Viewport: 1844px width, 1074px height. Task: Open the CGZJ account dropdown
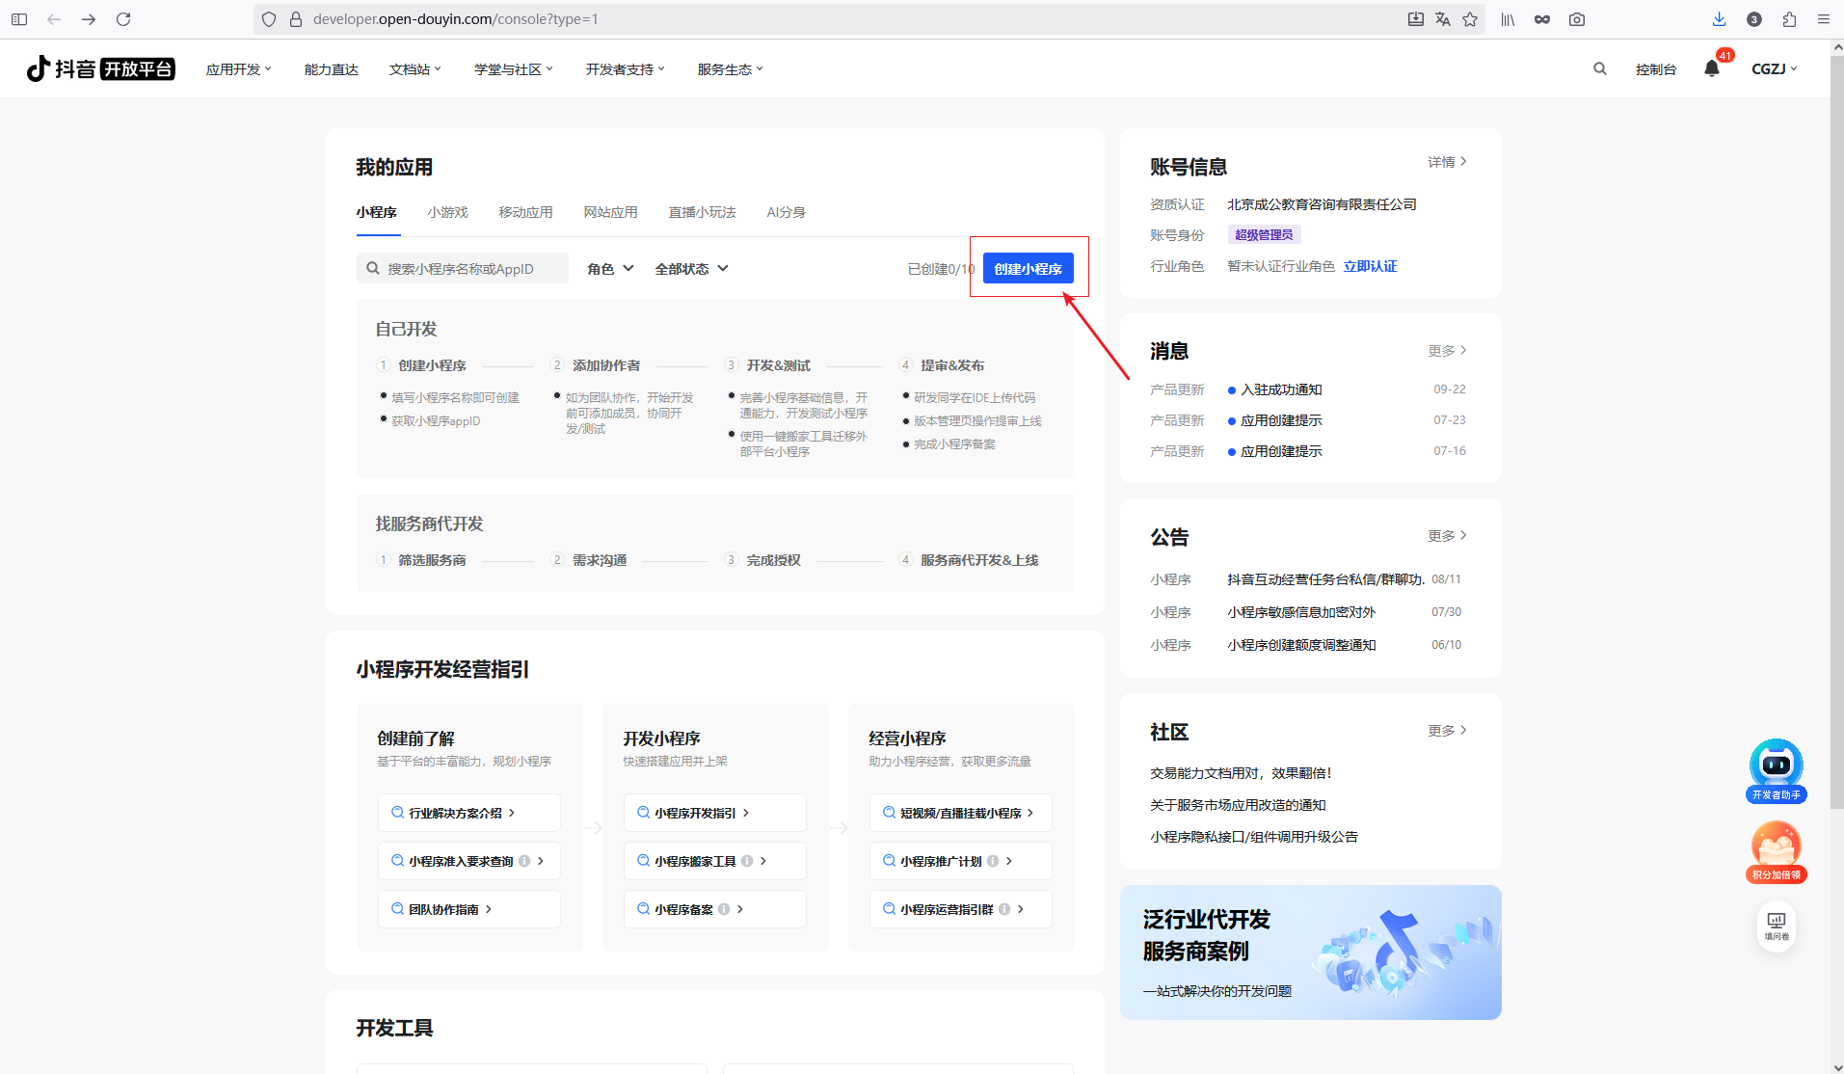point(1774,68)
